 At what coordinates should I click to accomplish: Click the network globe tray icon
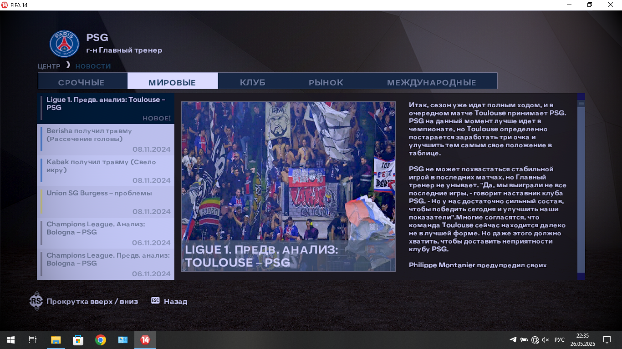[535, 340]
